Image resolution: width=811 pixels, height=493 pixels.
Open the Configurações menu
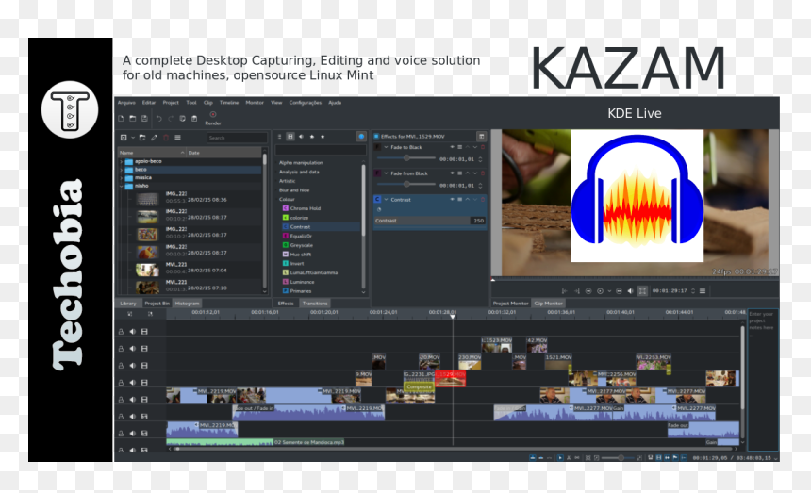[306, 103]
